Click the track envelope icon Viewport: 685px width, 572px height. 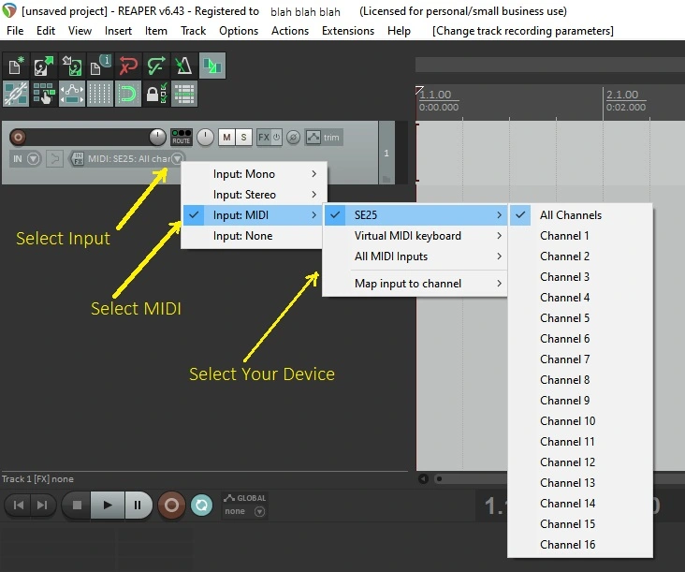[313, 138]
